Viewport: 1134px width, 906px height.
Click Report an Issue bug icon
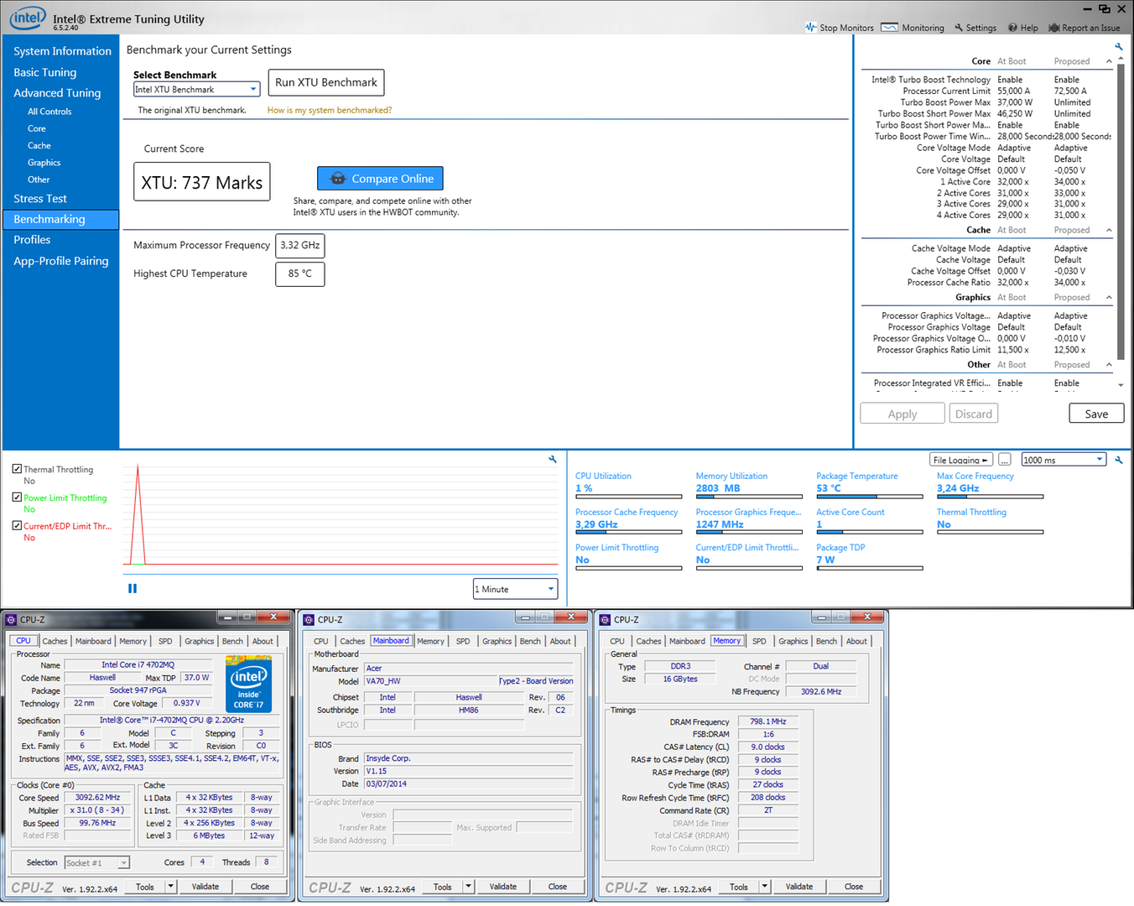click(1054, 28)
